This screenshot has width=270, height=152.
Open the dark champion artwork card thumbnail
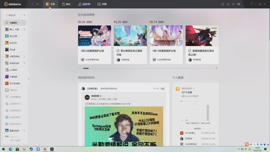pos(202,36)
